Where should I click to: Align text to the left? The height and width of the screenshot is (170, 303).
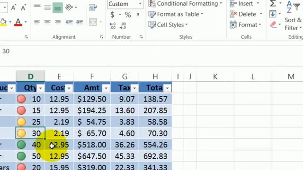(37, 22)
